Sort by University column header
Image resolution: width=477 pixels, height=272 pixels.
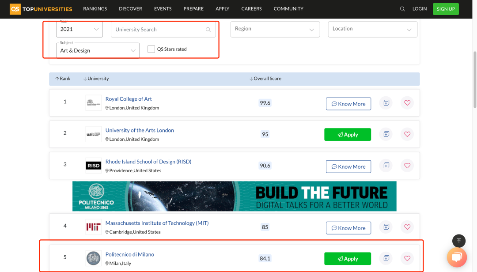click(x=96, y=79)
